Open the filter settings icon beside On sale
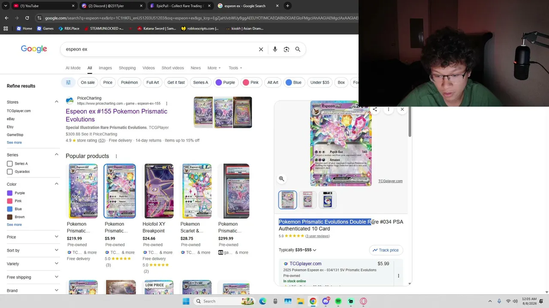This screenshot has height=308, width=549. (68, 83)
